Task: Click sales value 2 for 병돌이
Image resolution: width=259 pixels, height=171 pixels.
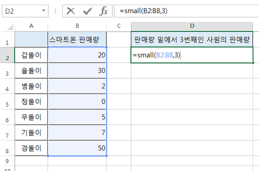Action: [x=77, y=86]
